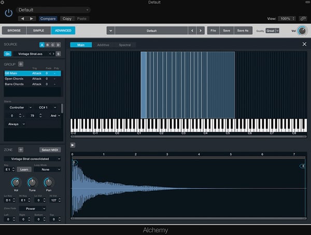Open the Loop Mode None dropdown
This screenshot has width=311, height=235.
coord(47,170)
